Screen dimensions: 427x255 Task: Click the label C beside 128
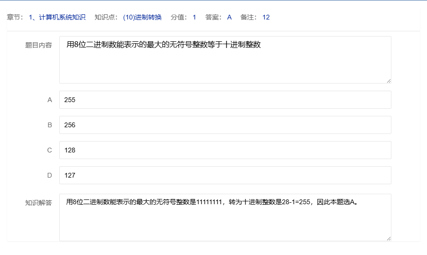click(x=49, y=150)
